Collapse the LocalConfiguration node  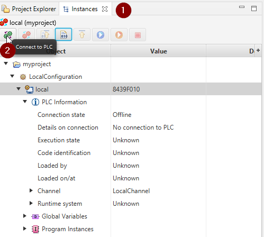(12, 76)
